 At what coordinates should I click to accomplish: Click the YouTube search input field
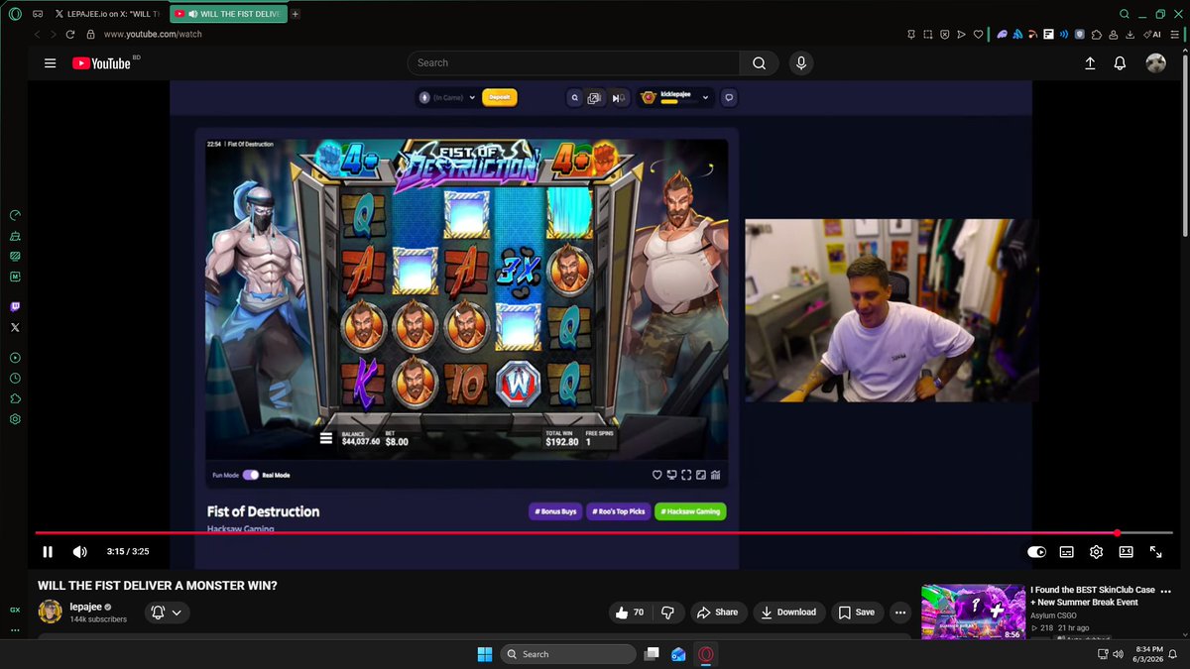coord(573,62)
